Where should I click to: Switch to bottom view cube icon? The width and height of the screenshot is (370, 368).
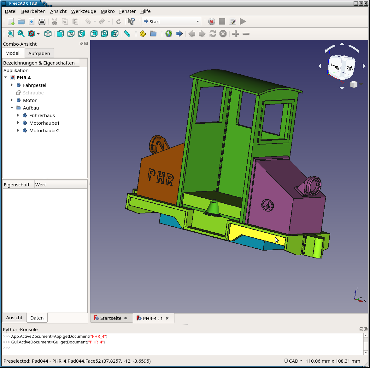(x=104, y=34)
